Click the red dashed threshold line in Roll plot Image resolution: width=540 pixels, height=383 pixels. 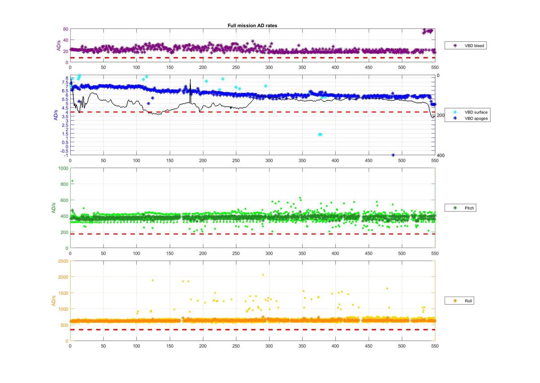point(252,330)
